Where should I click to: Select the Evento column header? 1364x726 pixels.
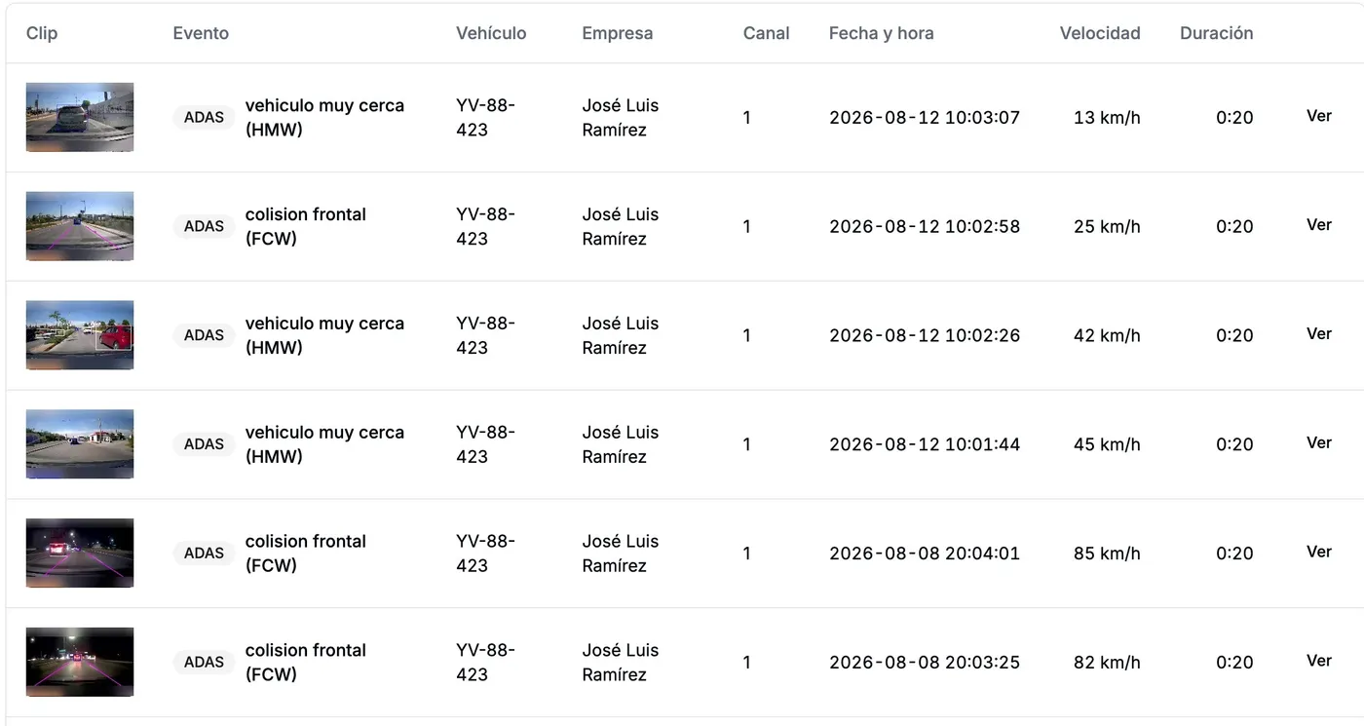click(201, 33)
